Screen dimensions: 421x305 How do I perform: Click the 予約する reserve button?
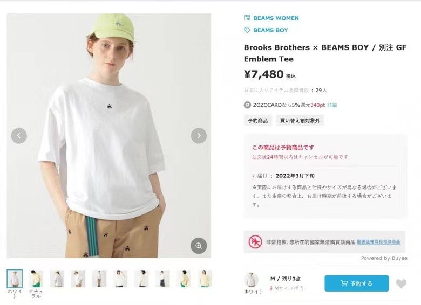click(357, 283)
